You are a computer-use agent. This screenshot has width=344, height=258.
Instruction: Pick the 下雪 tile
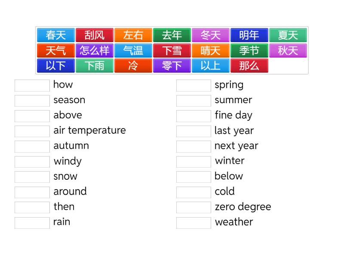(172, 51)
